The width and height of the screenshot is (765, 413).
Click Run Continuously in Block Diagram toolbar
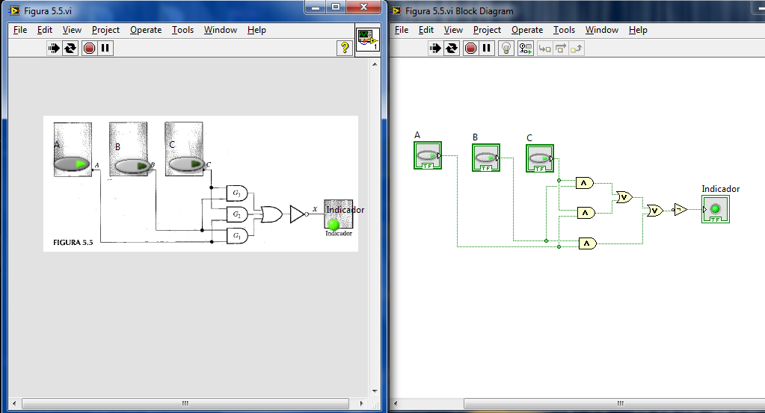(x=452, y=49)
